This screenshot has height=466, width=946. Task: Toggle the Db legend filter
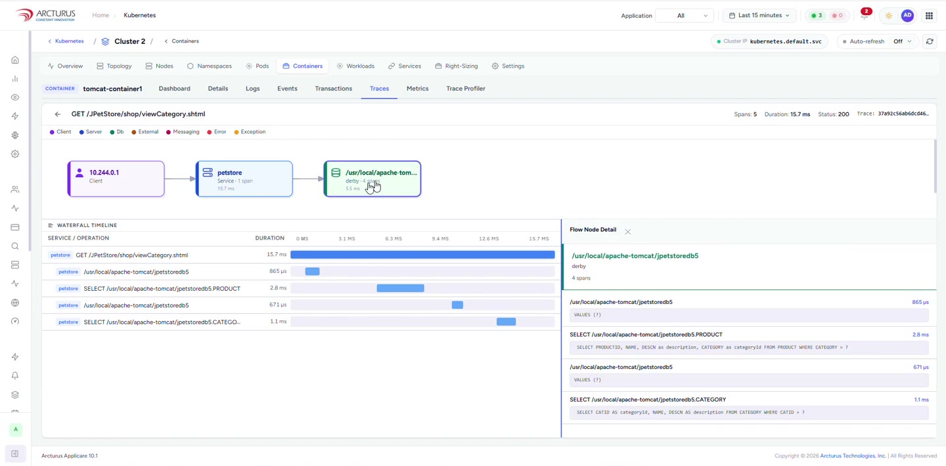[116, 132]
